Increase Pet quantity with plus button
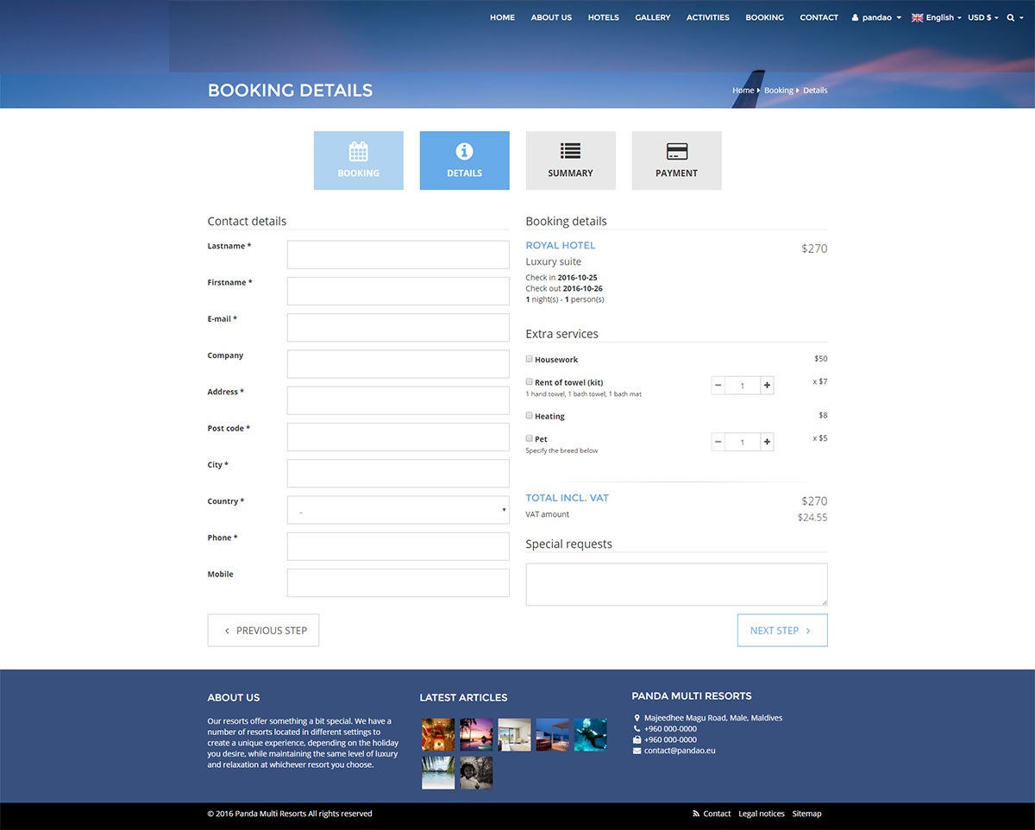1035x830 pixels. pos(767,442)
